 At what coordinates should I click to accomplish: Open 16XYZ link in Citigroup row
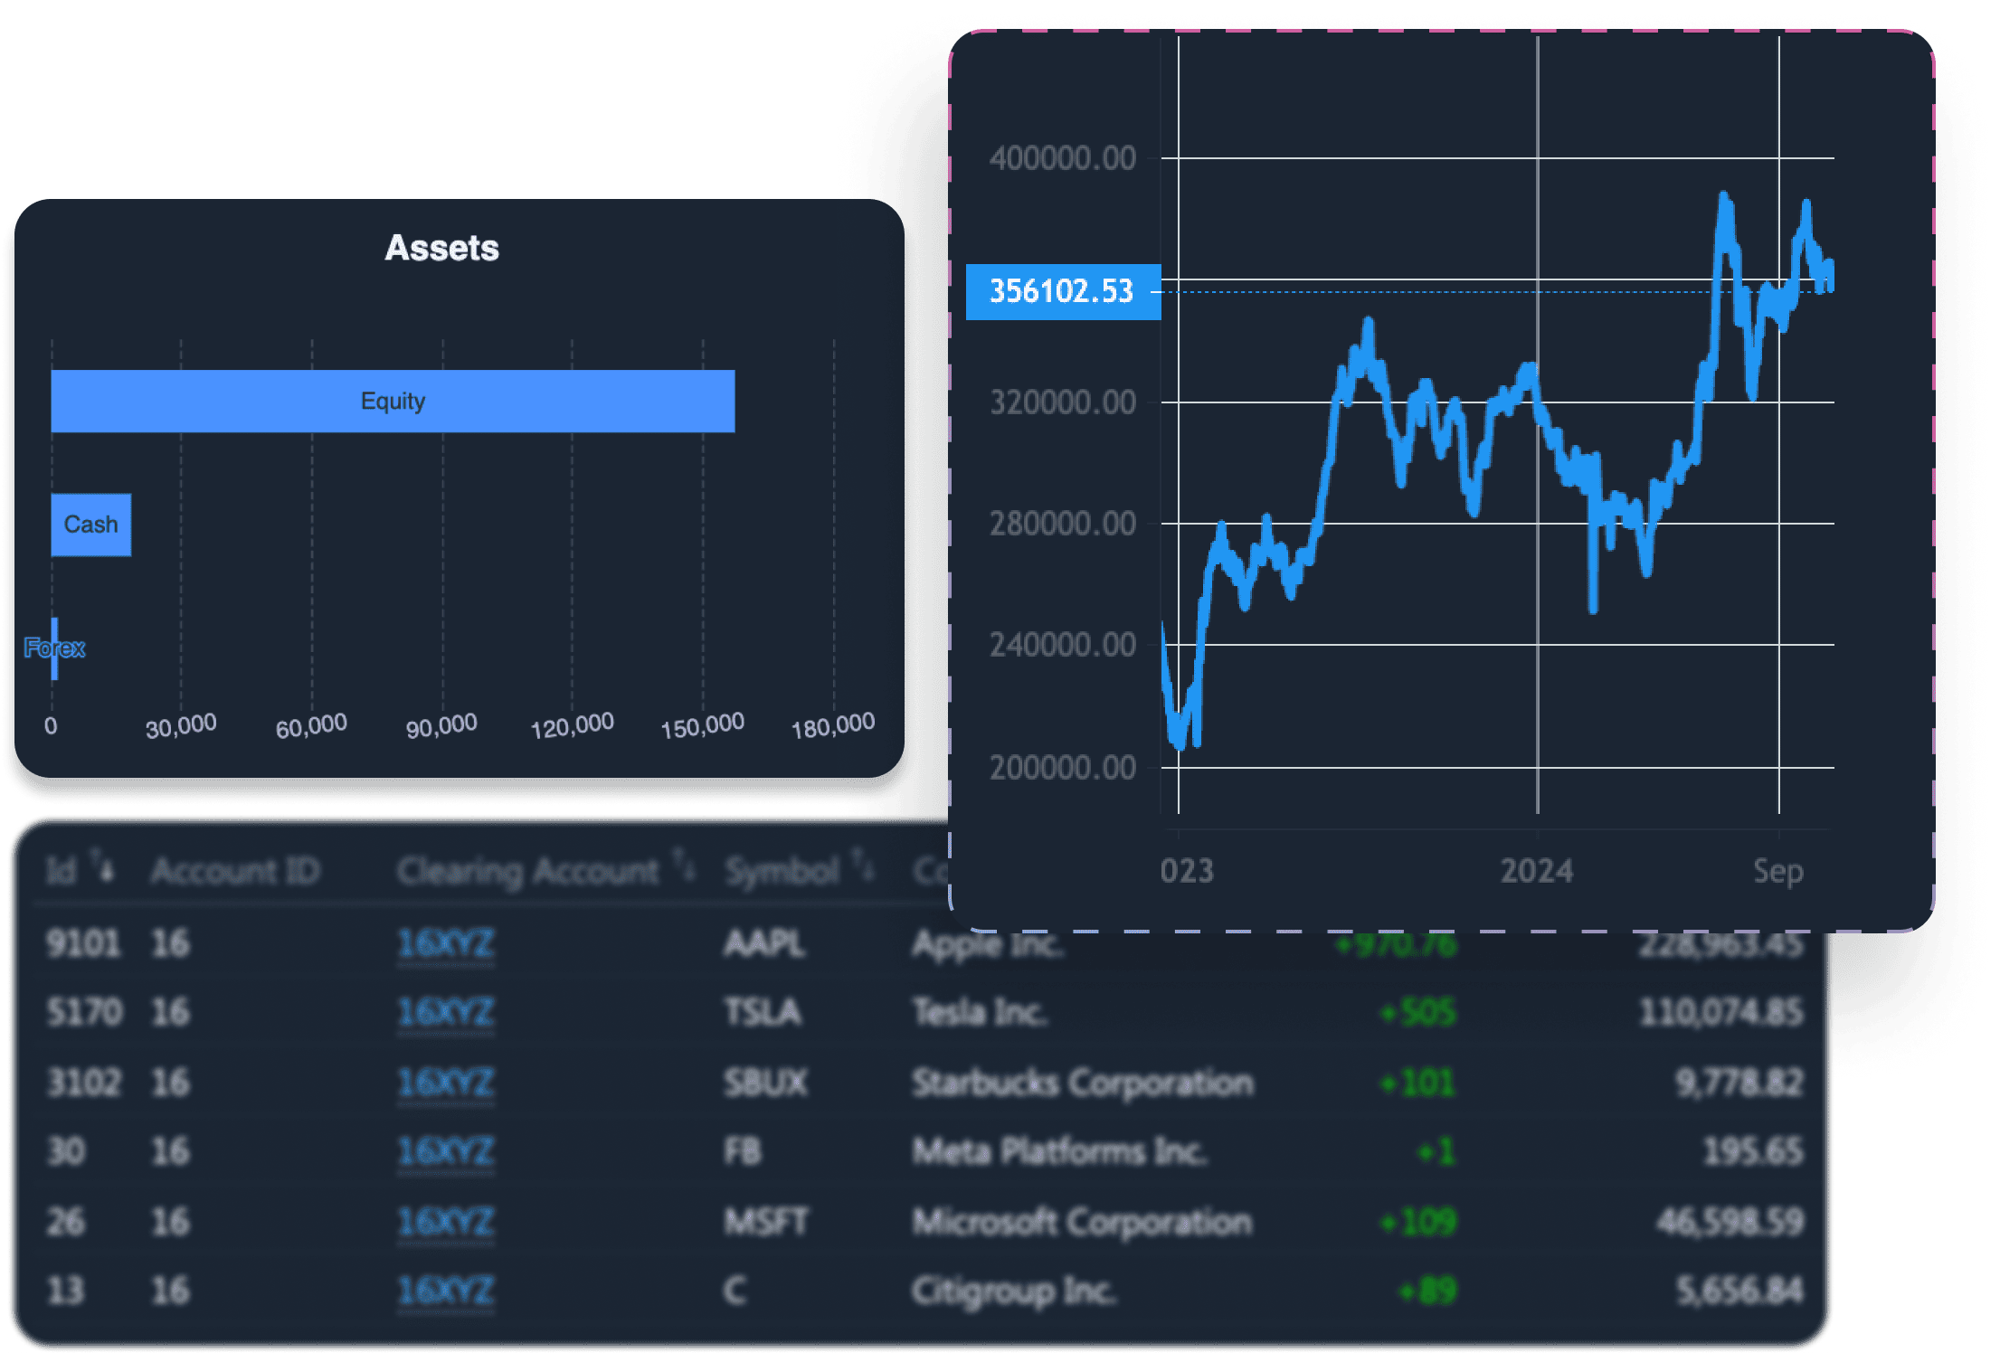pyautogui.click(x=446, y=1291)
